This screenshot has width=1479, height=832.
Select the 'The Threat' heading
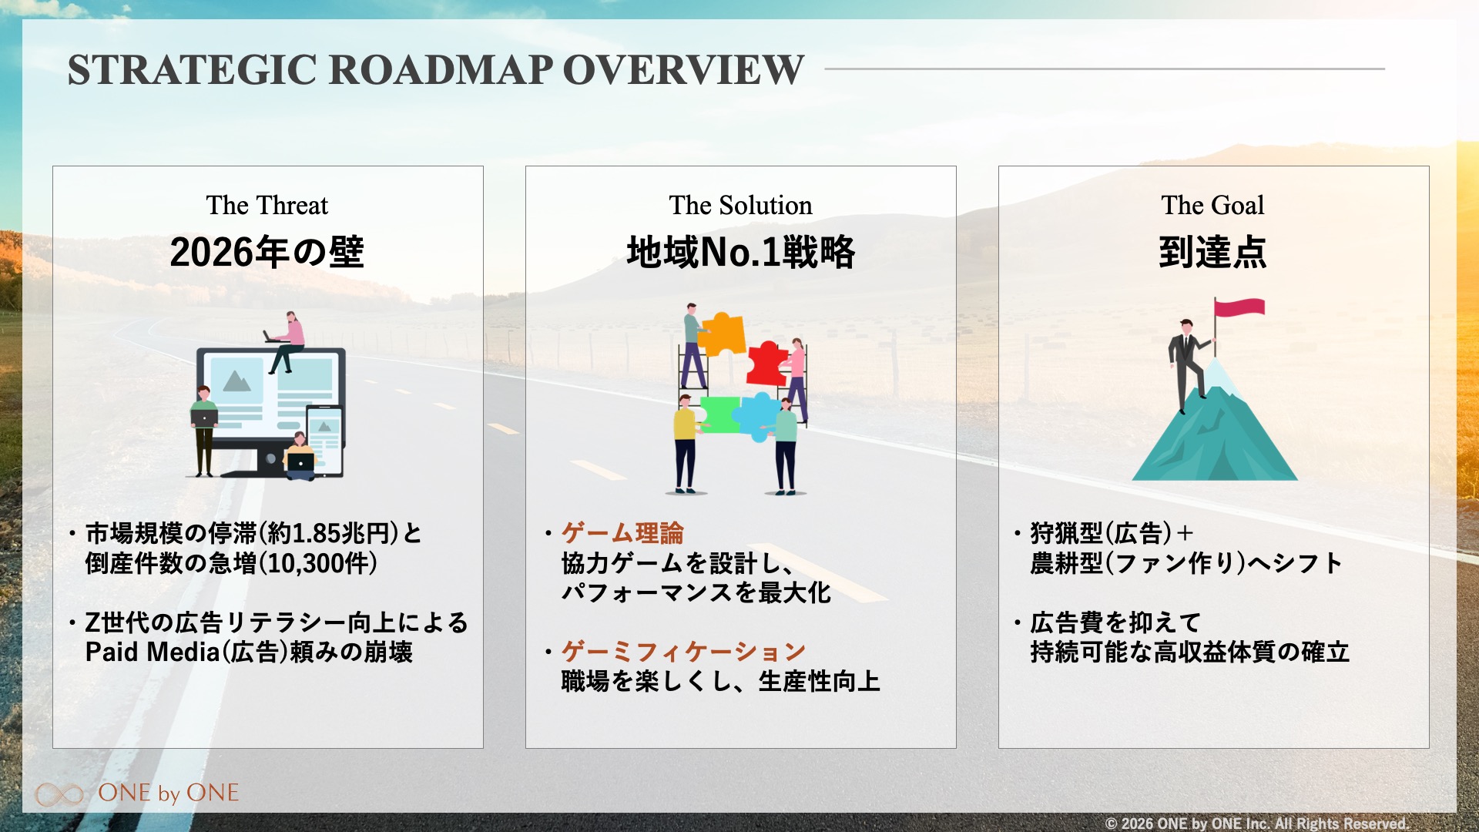click(267, 205)
